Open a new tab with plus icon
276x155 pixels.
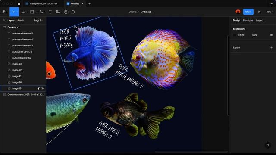coord(89,4)
